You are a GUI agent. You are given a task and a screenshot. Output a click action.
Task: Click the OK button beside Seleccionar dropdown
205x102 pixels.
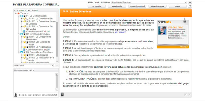56,65
